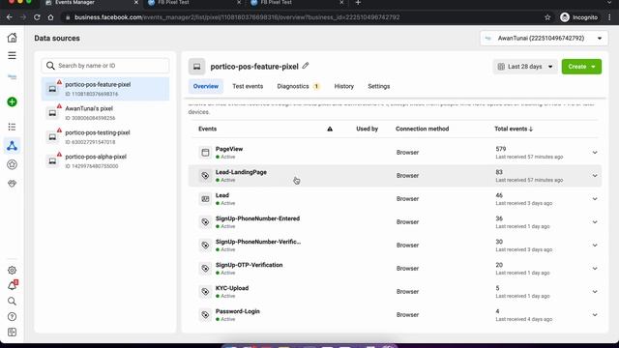
Task: Open the star custom conversions icon
Action: tap(12, 164)
